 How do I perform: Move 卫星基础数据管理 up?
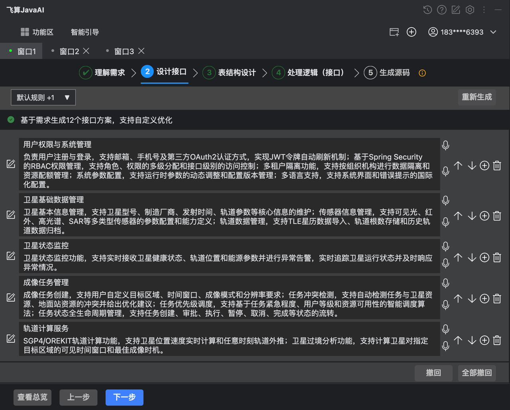458,216
